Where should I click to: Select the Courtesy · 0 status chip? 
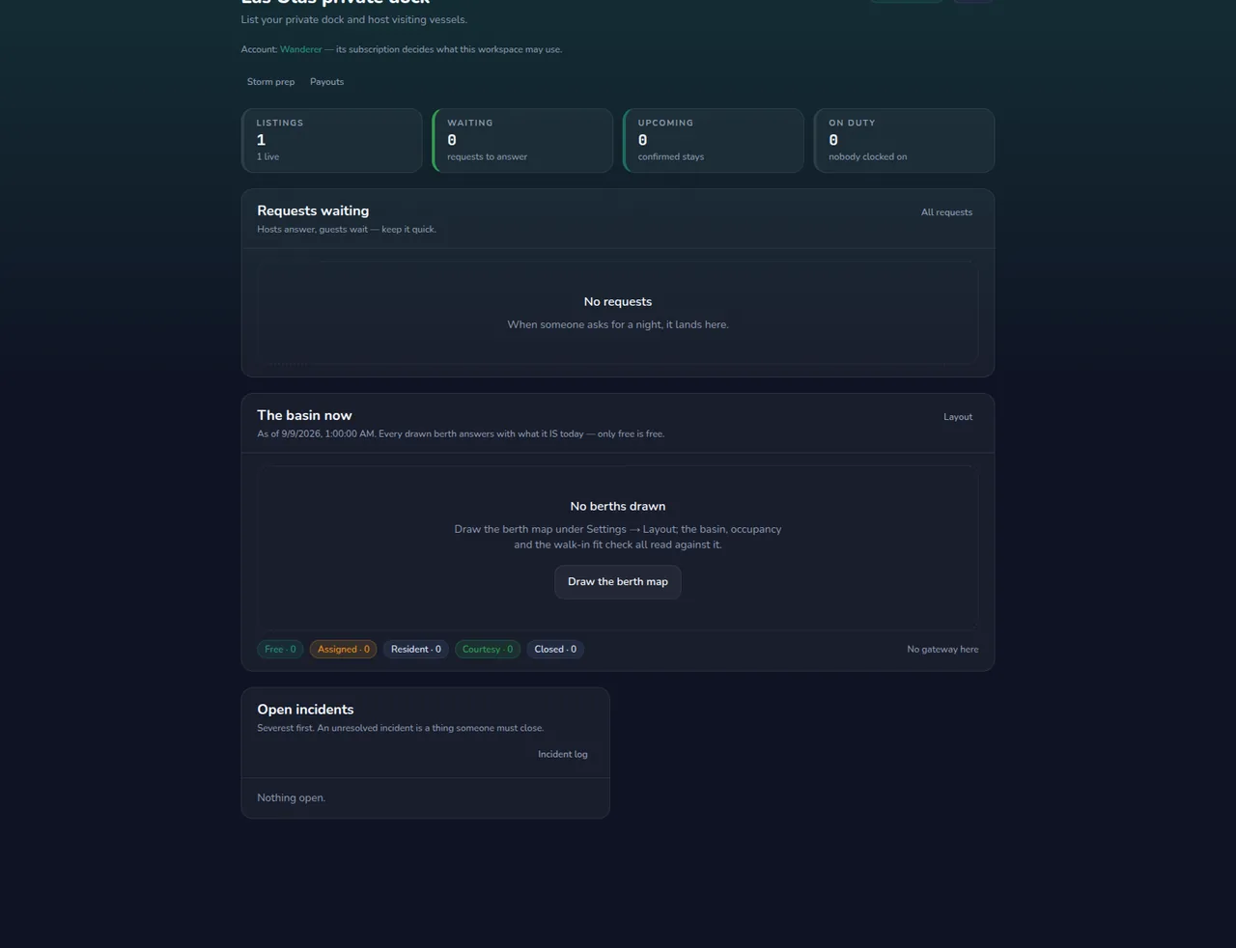(488, 650)
